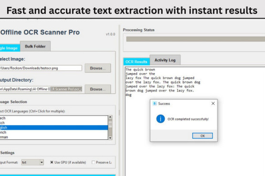Click the v1.0.0 version label
This screenshot has height=176, width=265.
[110, 34]
